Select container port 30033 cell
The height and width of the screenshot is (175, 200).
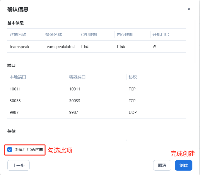tap(75, 101)
